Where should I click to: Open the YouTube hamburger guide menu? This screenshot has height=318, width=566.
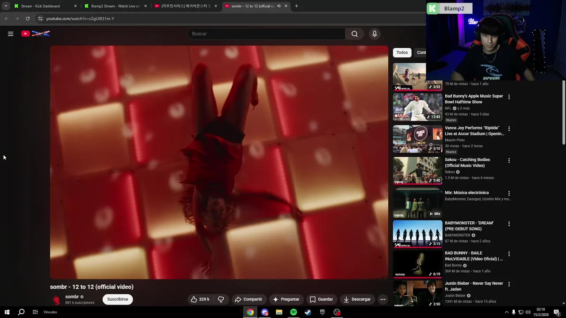coord(11,34)
